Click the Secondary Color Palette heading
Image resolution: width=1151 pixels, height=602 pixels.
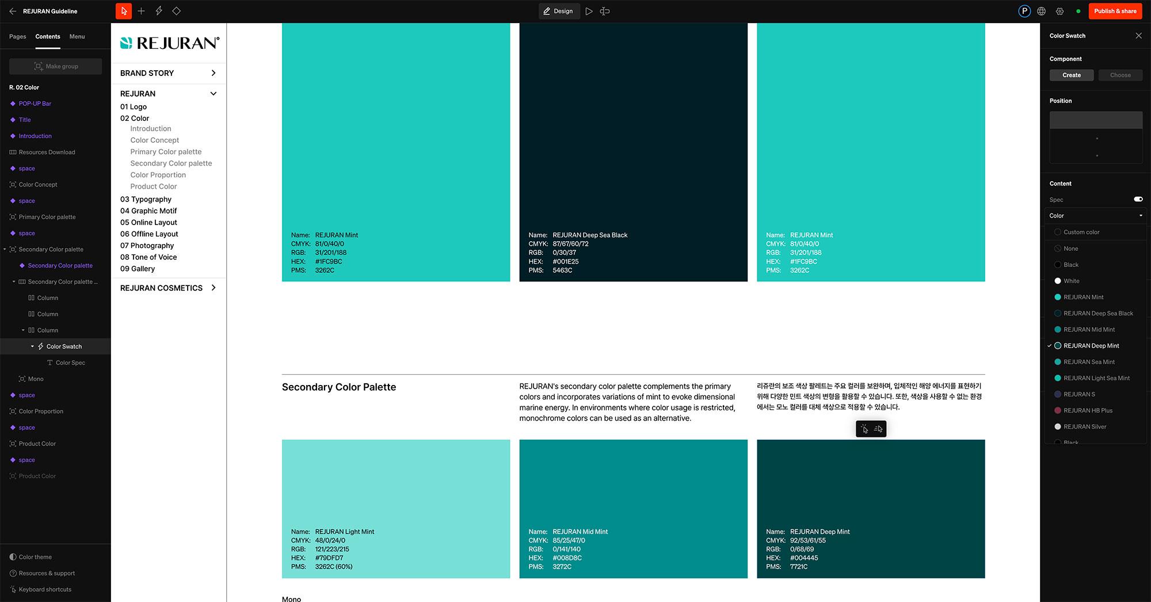(339, 387)
